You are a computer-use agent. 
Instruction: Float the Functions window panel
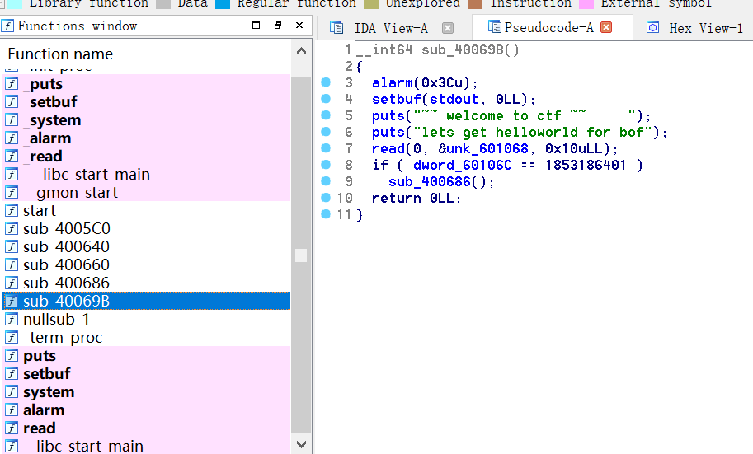(x=278, y=26)
